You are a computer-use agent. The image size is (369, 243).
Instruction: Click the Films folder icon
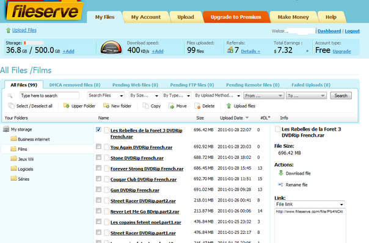(x=13, y=149)
